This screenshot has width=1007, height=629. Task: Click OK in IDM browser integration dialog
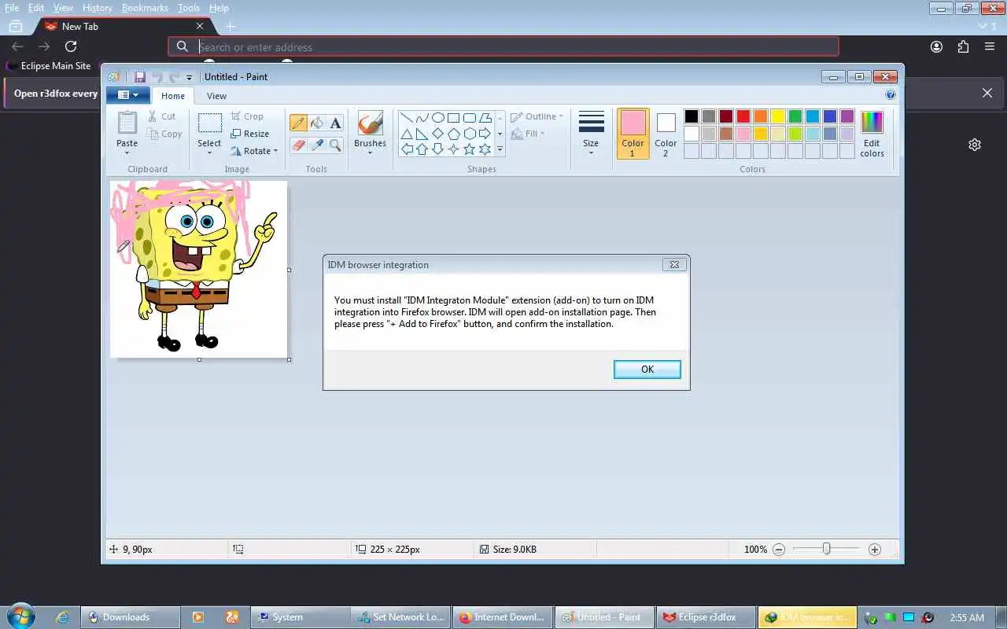tap(647, 370)
